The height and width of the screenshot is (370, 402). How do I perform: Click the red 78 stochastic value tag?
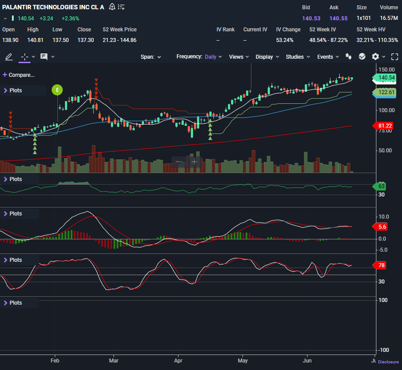(380, 265)
